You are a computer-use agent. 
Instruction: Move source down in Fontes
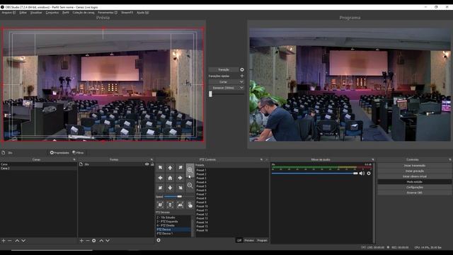[108, 241]
